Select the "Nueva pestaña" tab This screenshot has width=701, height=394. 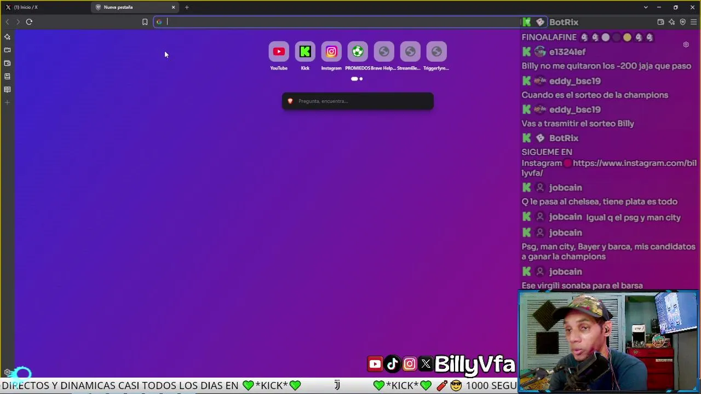pos(135,7)
